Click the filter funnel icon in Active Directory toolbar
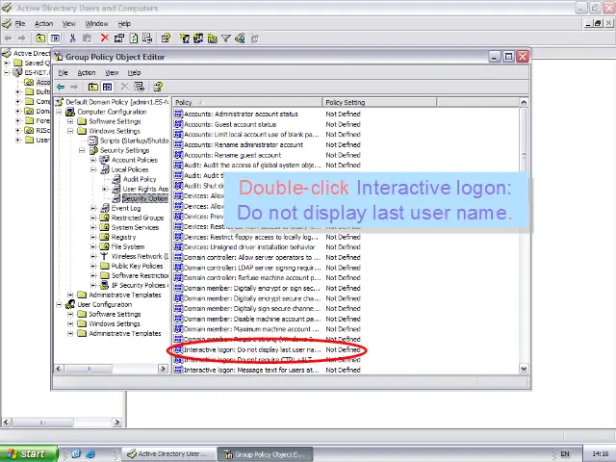The height and width of the screenshot is (462, 616). point(226,38)
